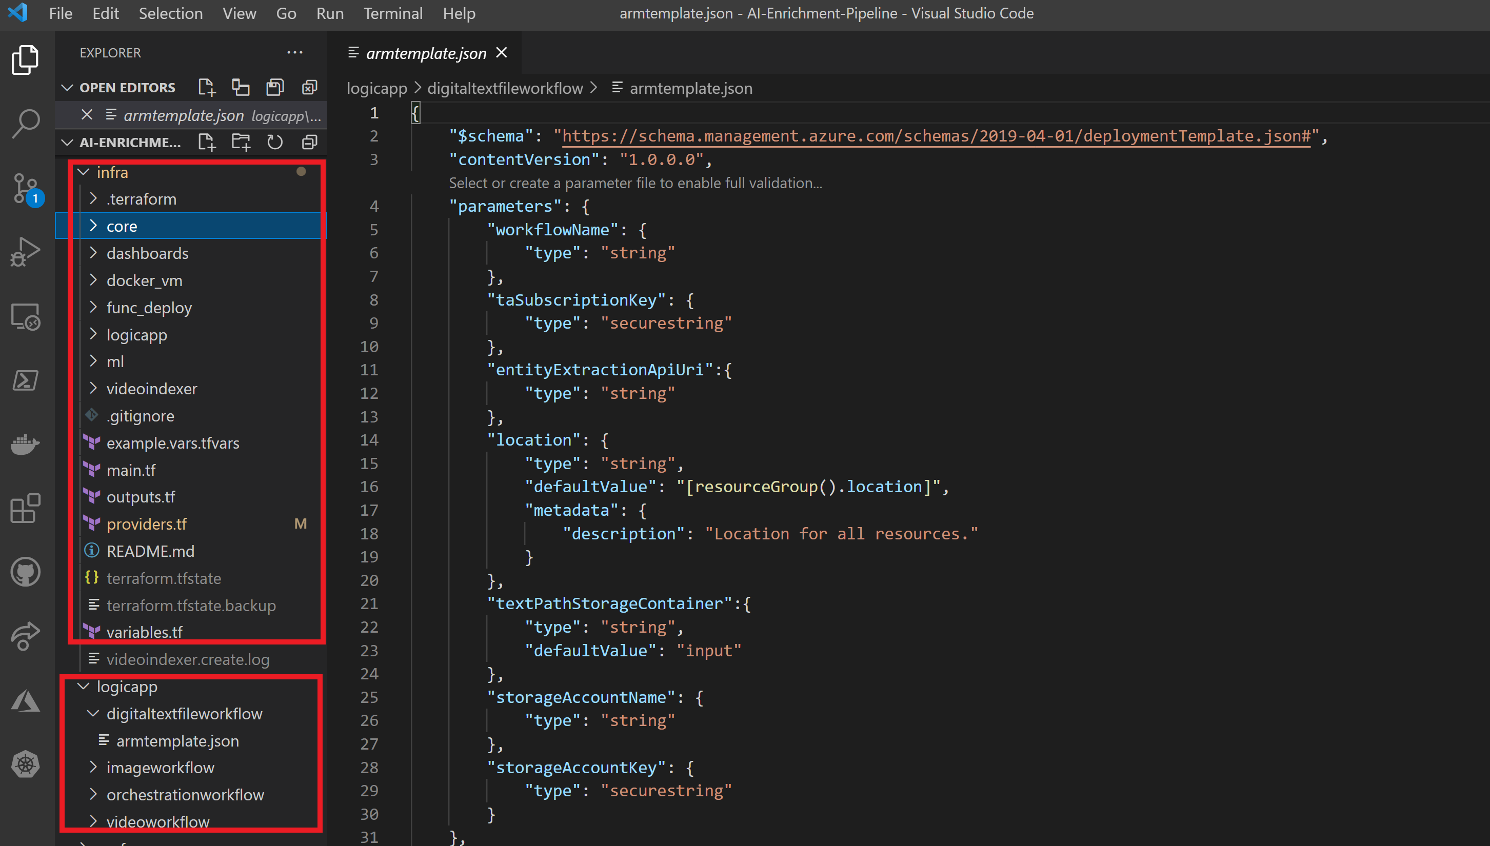This screenshot has width=1490, height=846.
Task: Select the armtemplate.json editor tab
Action: [x=425, y=53]
